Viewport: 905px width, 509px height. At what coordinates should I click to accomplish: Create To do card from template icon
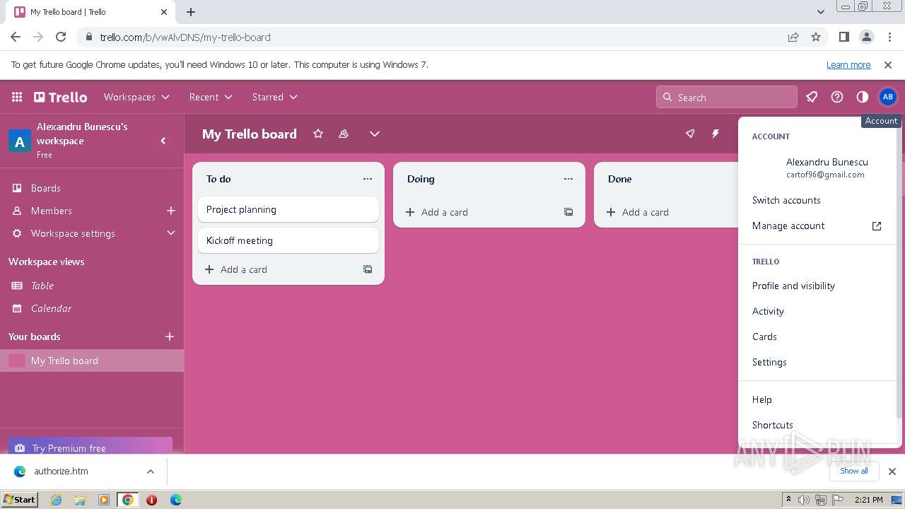[x=368, y=269]
